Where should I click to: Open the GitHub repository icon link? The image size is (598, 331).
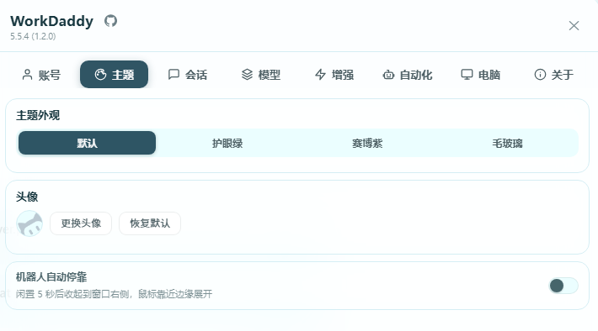[110, 21]
